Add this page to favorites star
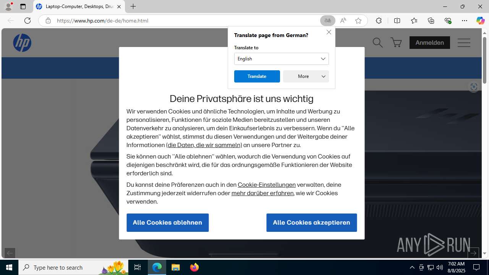 coord(358,21)
